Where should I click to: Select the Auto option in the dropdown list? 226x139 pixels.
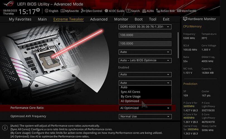(124, 87)
